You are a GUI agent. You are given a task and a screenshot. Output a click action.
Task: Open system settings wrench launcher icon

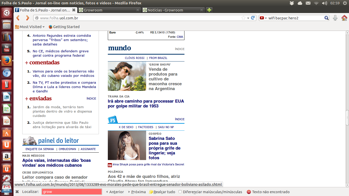coord(7,179)
